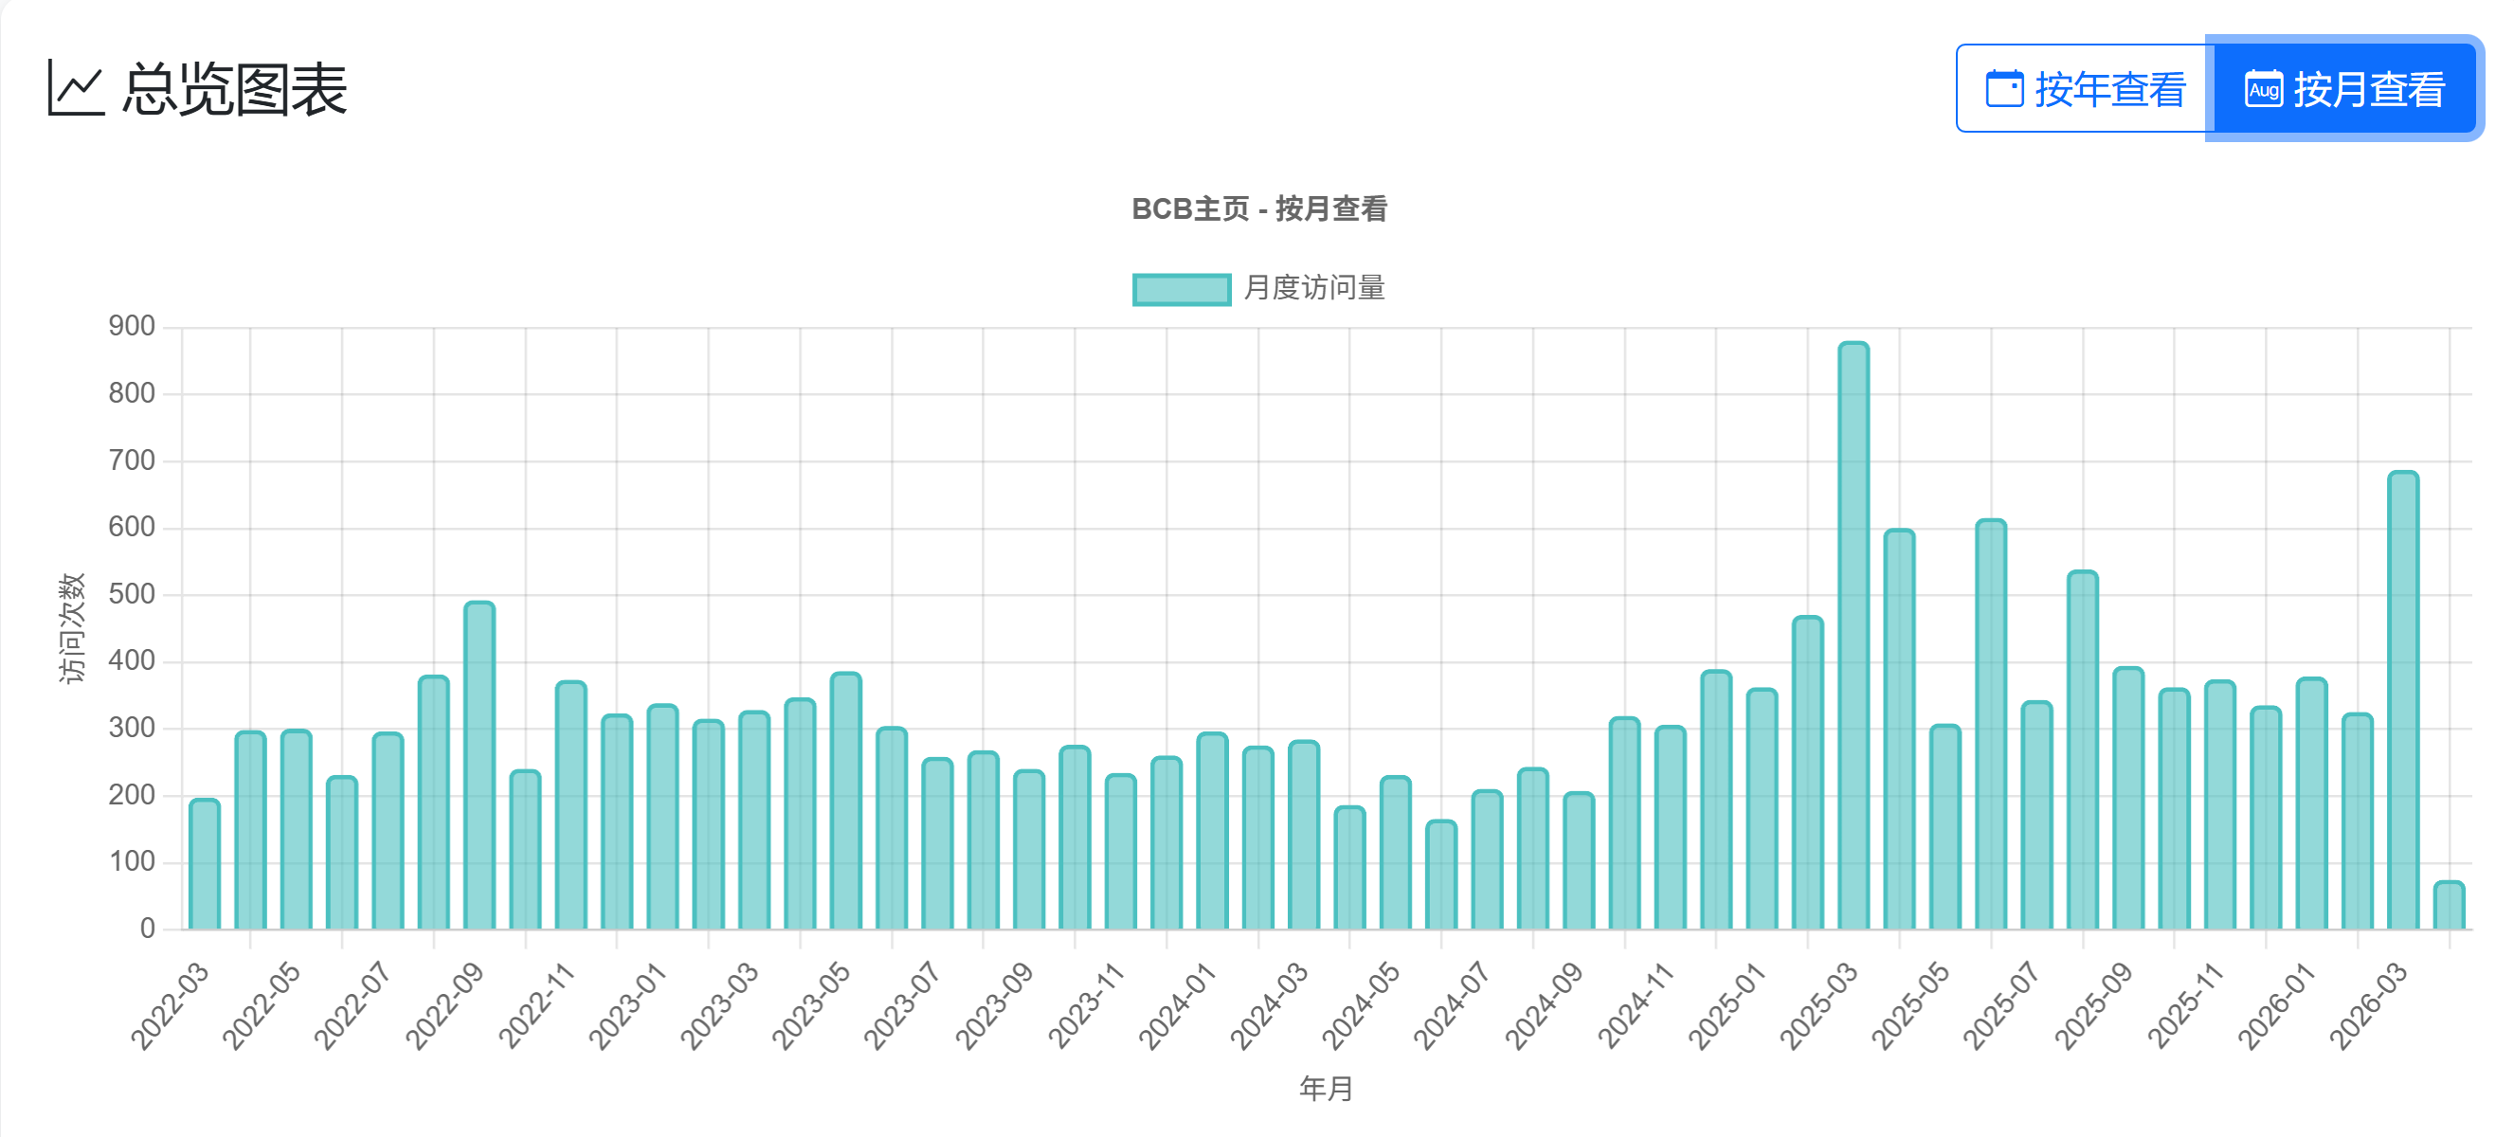
Task: Click the first bar, for 2022-03
Action: [204, 864]
